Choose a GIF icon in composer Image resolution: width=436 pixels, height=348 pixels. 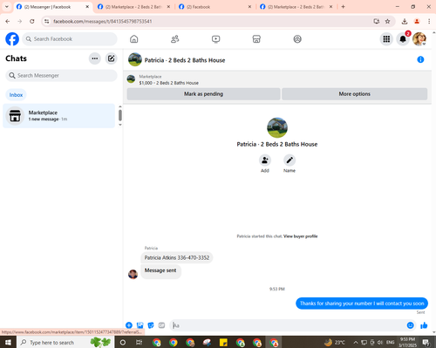[161, 325]
